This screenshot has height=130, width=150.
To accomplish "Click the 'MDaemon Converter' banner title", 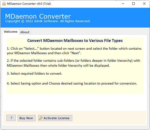I will point(38,16).
